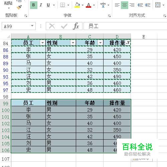Open fill color dropdown arrow
The image size is (167, 167).
tap(82, 5)
